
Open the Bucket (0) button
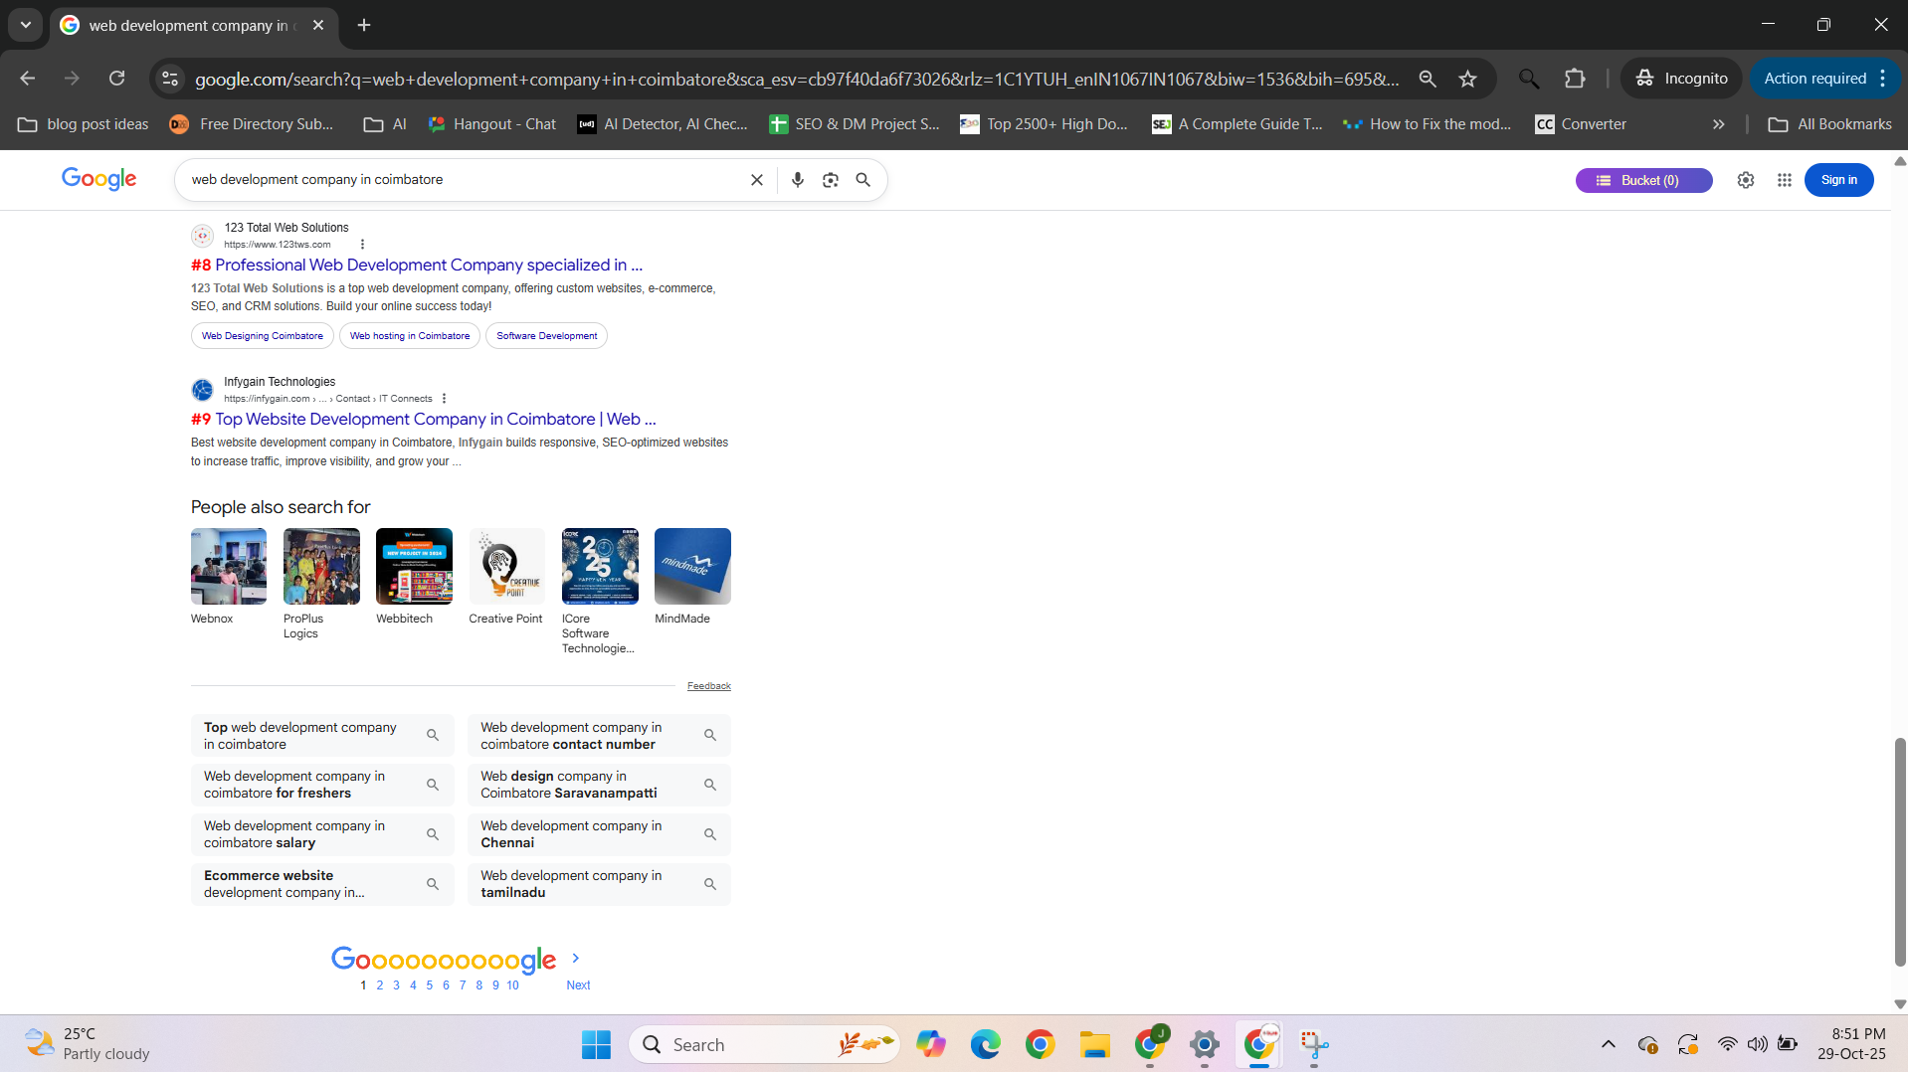click(1642, 180)
